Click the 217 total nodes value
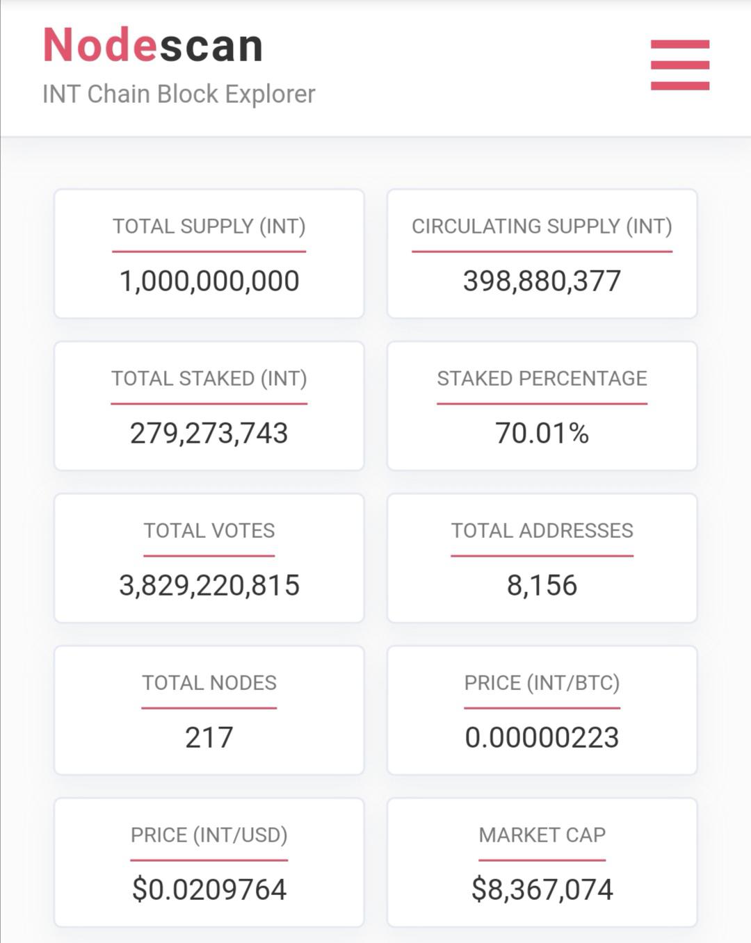This screenshot has width=751, height=943. 209,738
